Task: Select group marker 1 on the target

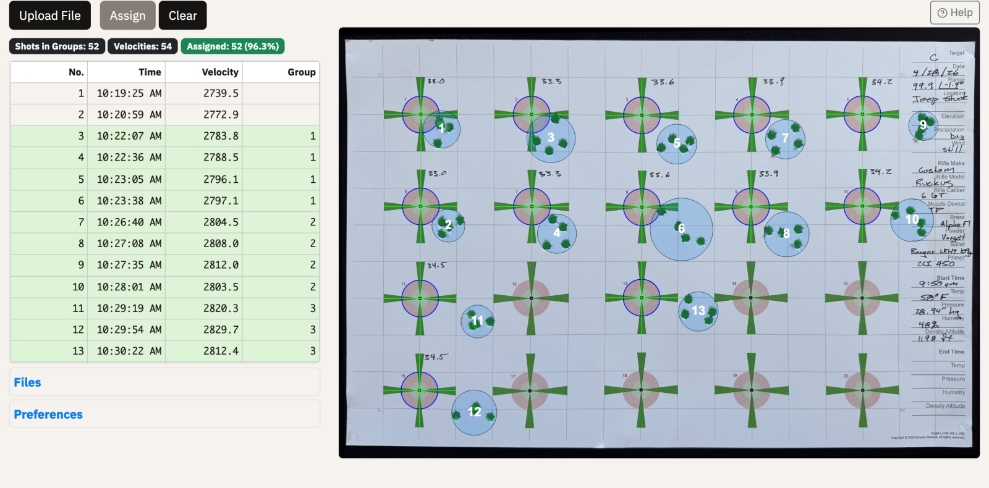Action: point(441,128)
